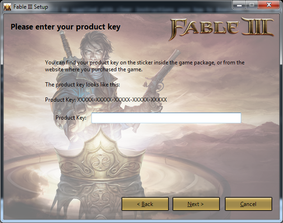This screenshot has width=283, height=223.
Task: Cancel the Fable III setup
Action: tap(249, 204)
